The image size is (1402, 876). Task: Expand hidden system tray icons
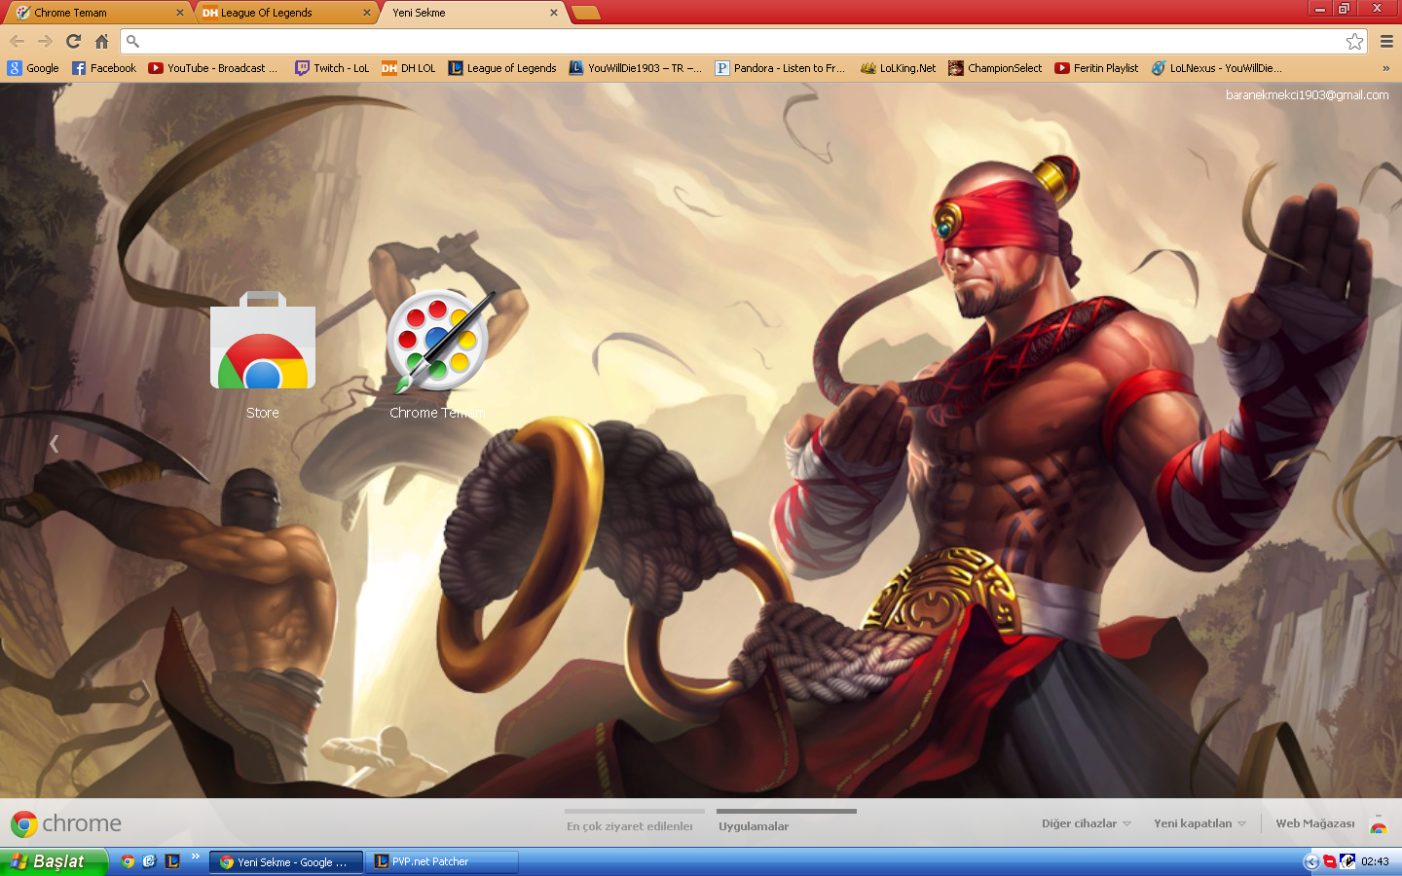coord(1311,861)
